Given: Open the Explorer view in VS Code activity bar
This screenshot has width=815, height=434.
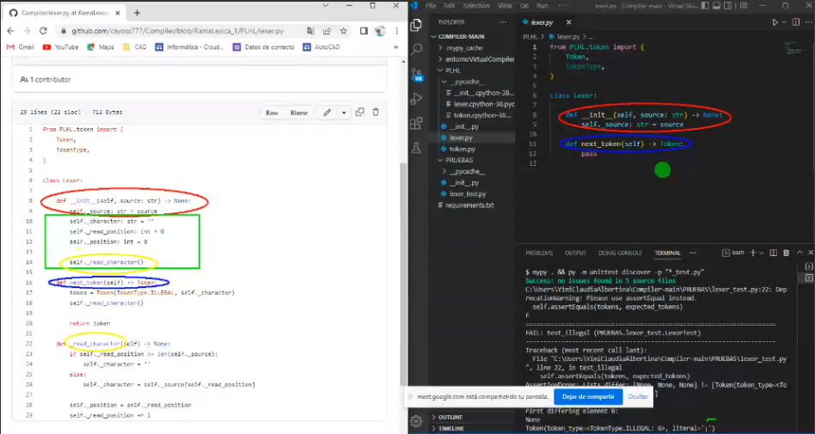Looking at the screenshot, I should [416, 25].
